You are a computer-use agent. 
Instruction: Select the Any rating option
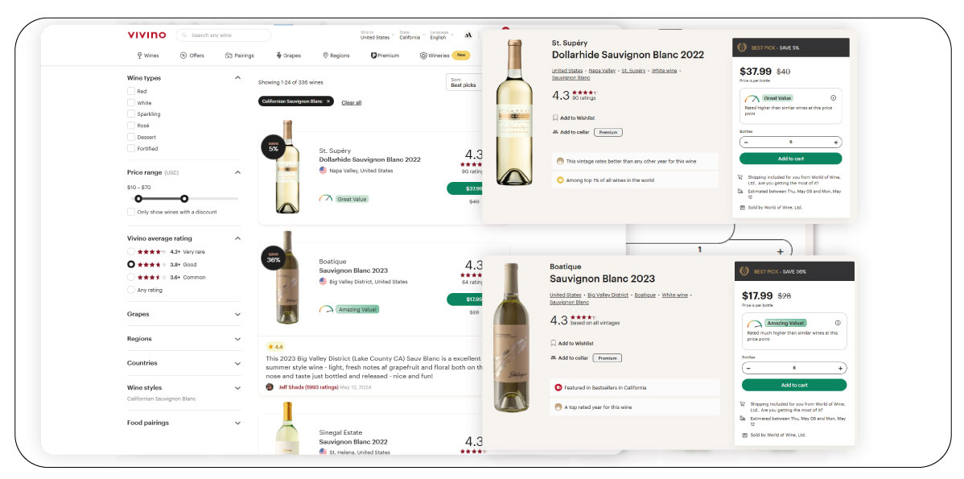tap(131, 290)
